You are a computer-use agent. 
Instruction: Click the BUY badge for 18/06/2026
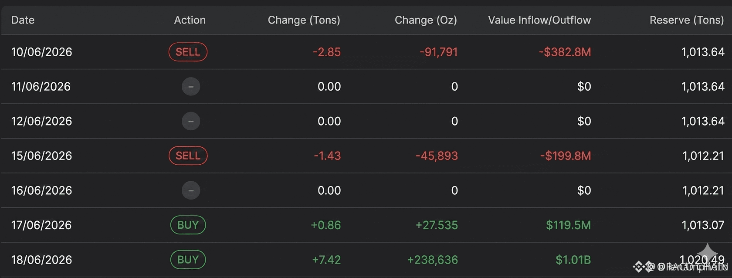[188, 260]
